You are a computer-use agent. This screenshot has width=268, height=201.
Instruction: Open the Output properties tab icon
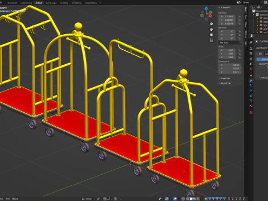pyautogui.click(x=251, y=54)
